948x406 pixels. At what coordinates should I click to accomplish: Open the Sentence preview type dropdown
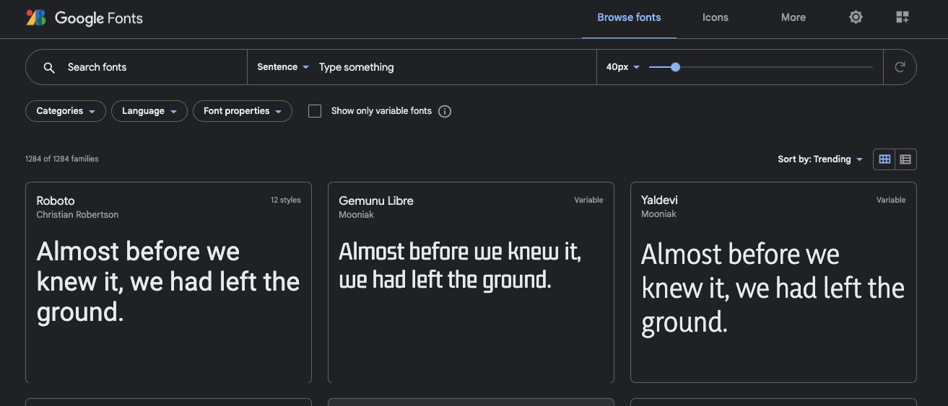[283, 67]
